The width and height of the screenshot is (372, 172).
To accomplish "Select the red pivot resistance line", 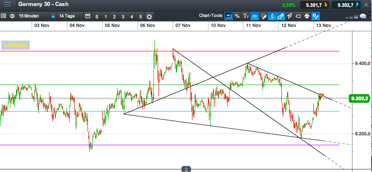I will [170, 51].
